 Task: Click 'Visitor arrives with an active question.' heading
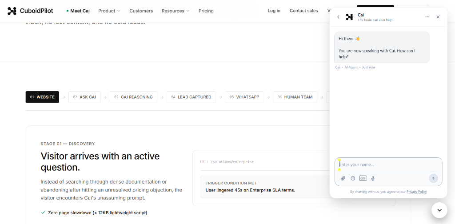[100, 162]
